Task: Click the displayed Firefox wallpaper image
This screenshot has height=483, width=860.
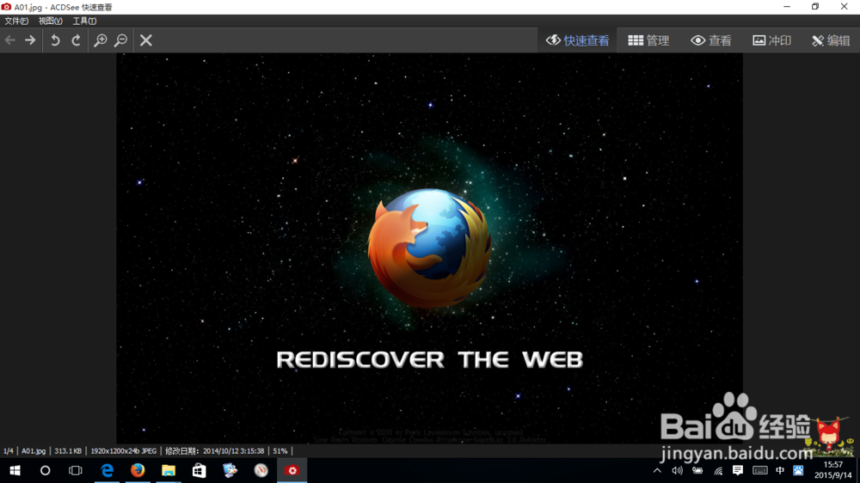Action: pyautogui.click(x=429, y=248)
